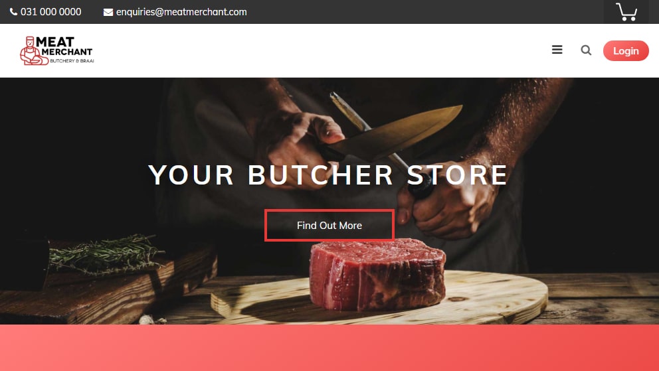Click the Find Out More button
This screenshot has height=371, width=659.
click(329, 226)
